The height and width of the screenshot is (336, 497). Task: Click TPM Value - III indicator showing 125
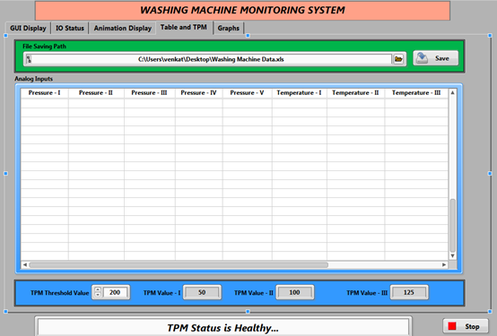[409, 292]
